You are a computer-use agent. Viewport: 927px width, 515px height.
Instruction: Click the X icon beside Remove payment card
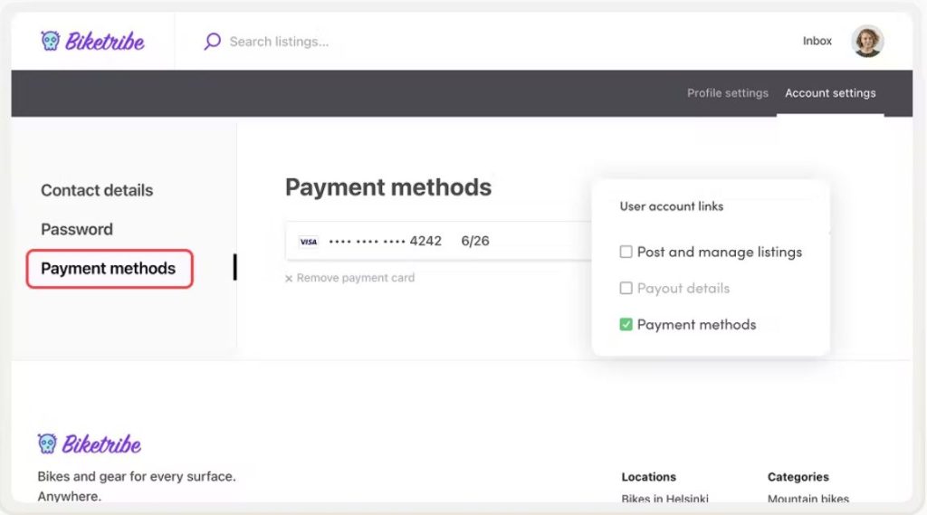tap(289, 279)
